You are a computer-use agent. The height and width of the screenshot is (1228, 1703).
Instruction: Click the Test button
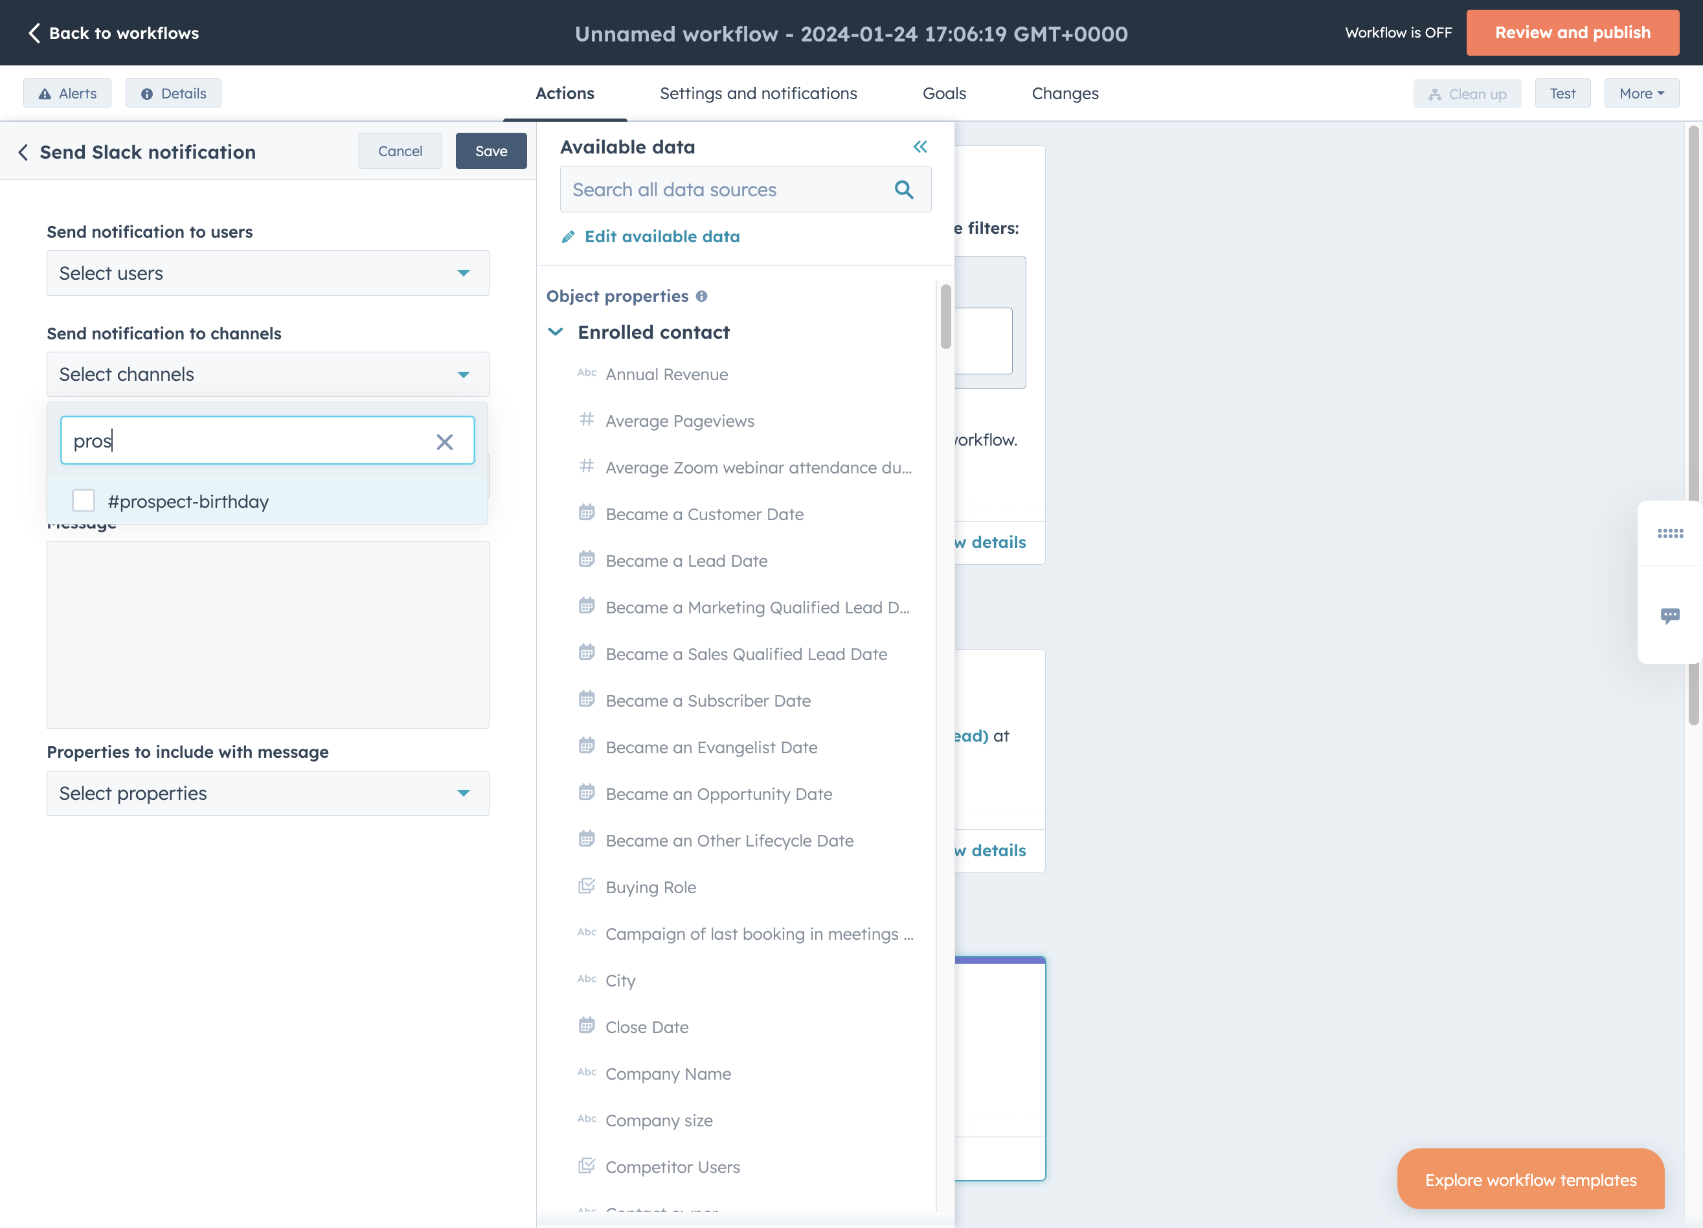point(1562,94)
